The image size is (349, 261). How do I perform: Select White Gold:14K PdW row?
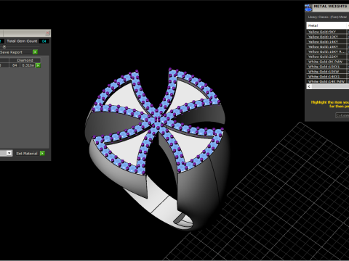pos(326,81)
